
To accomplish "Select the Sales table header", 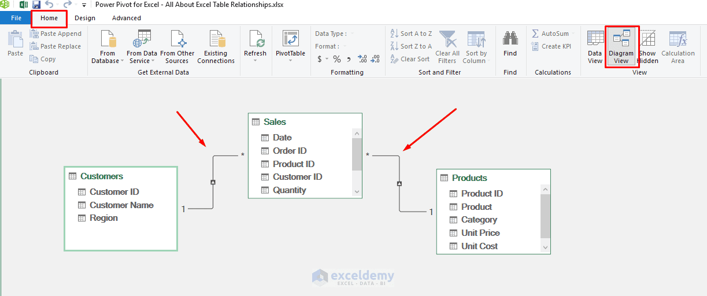I will pyautogui.click(x=305, y=122).
